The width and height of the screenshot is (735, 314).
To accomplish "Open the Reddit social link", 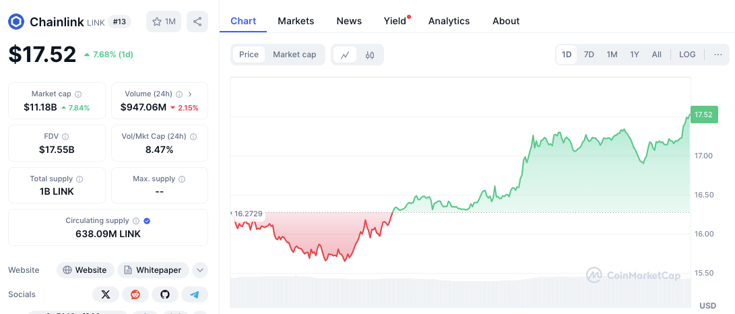I will click(x=135, y=294).
